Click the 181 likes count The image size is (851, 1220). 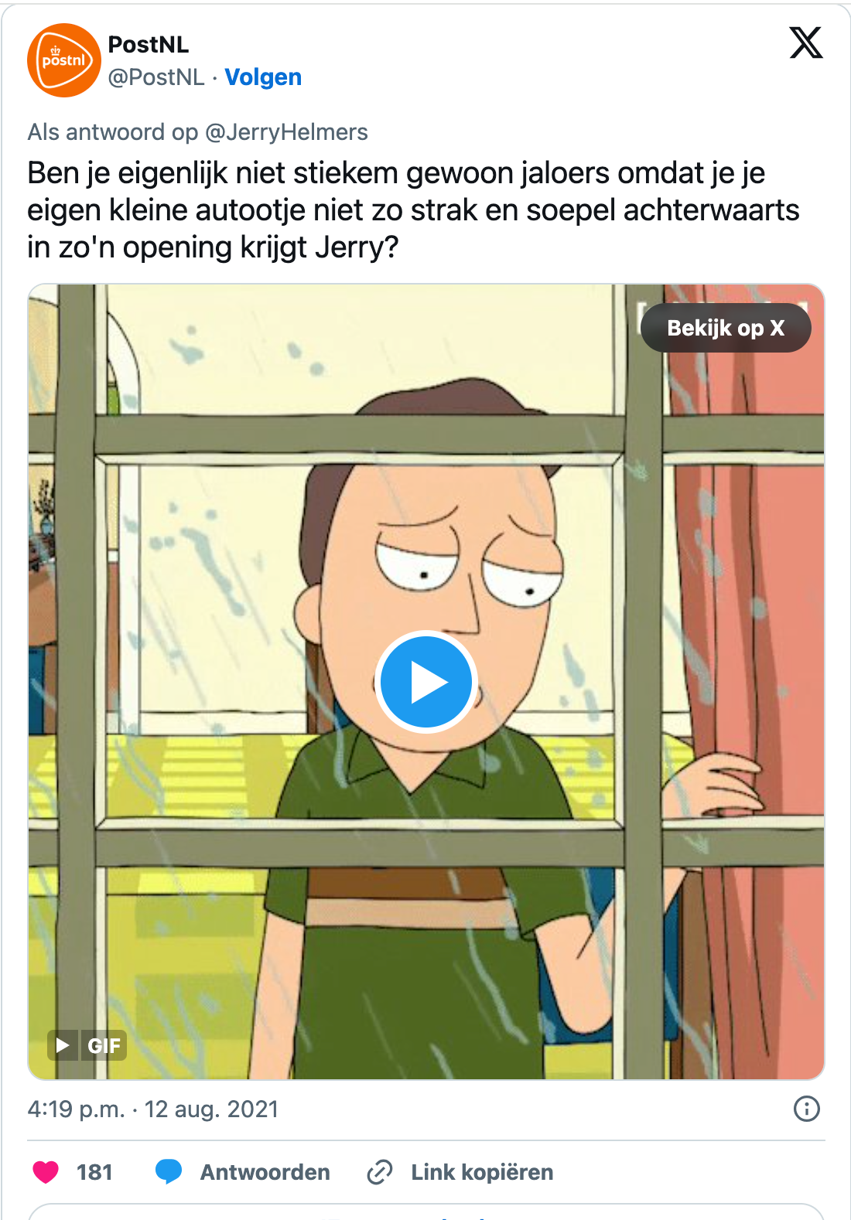click(x=94, y=1172)
